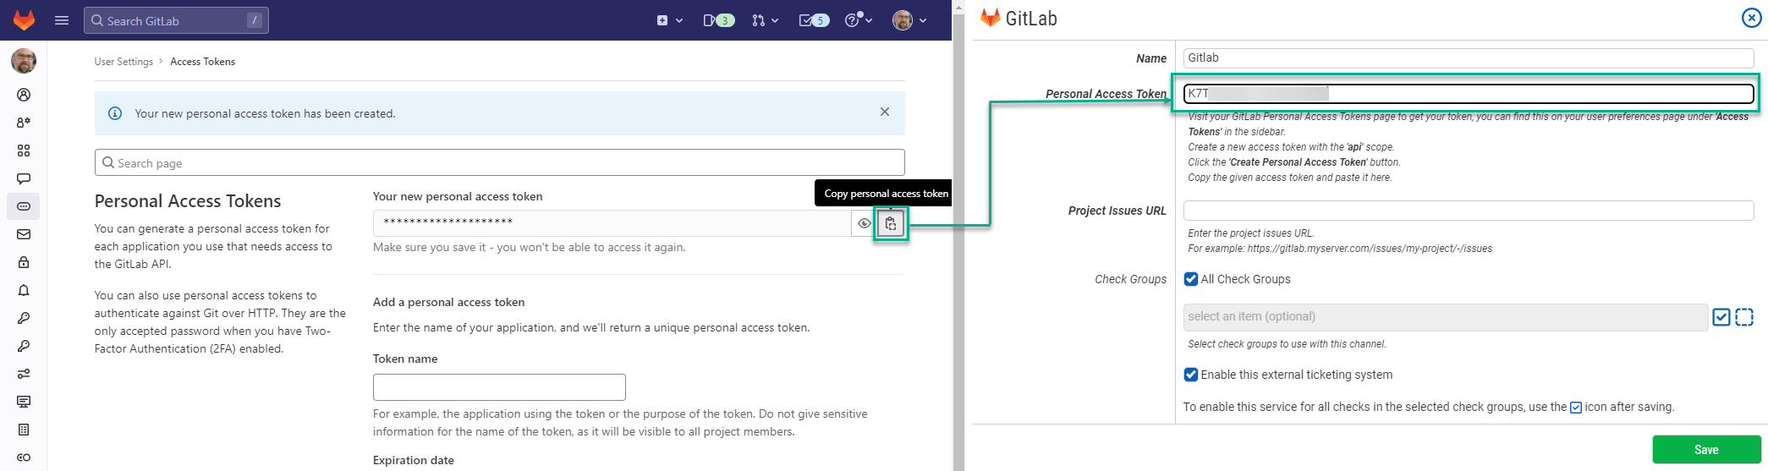Open the check groups select dropdown
This screenshot has height=471, width=1768.
coord(1446,317)
